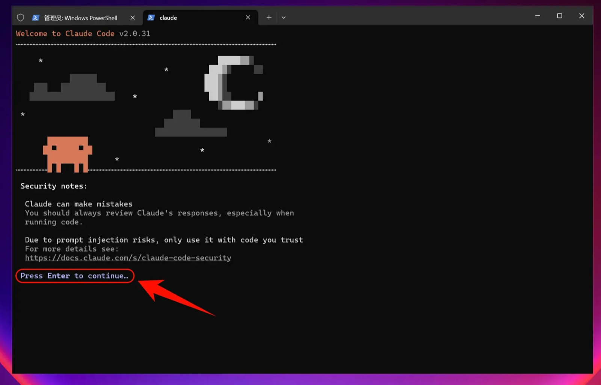Click the "Security notes:" heading
Viewport: 601px width, 385px height.
54,186
